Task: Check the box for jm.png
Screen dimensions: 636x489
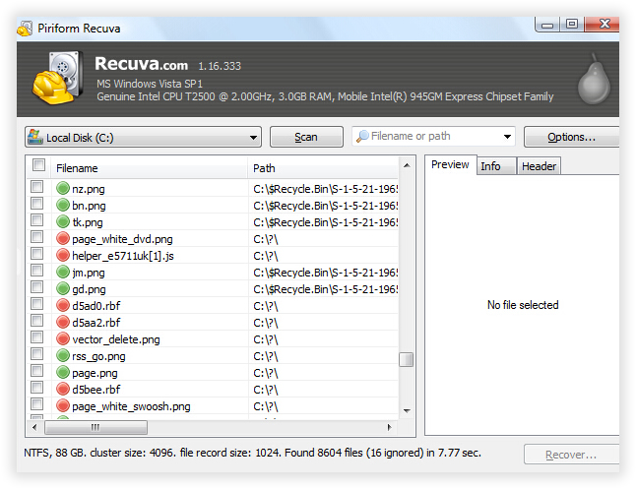Action: click(x=36, y=270)
